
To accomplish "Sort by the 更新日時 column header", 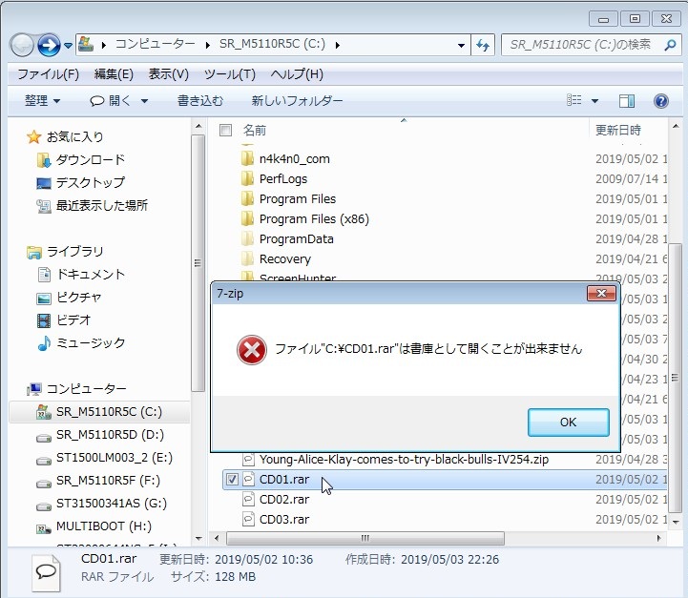I will tap(618, 131).
